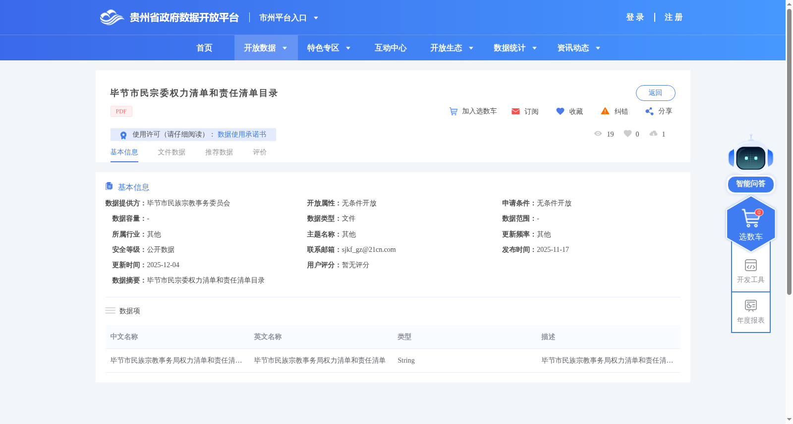Click the String type cell

pos(406,361)
